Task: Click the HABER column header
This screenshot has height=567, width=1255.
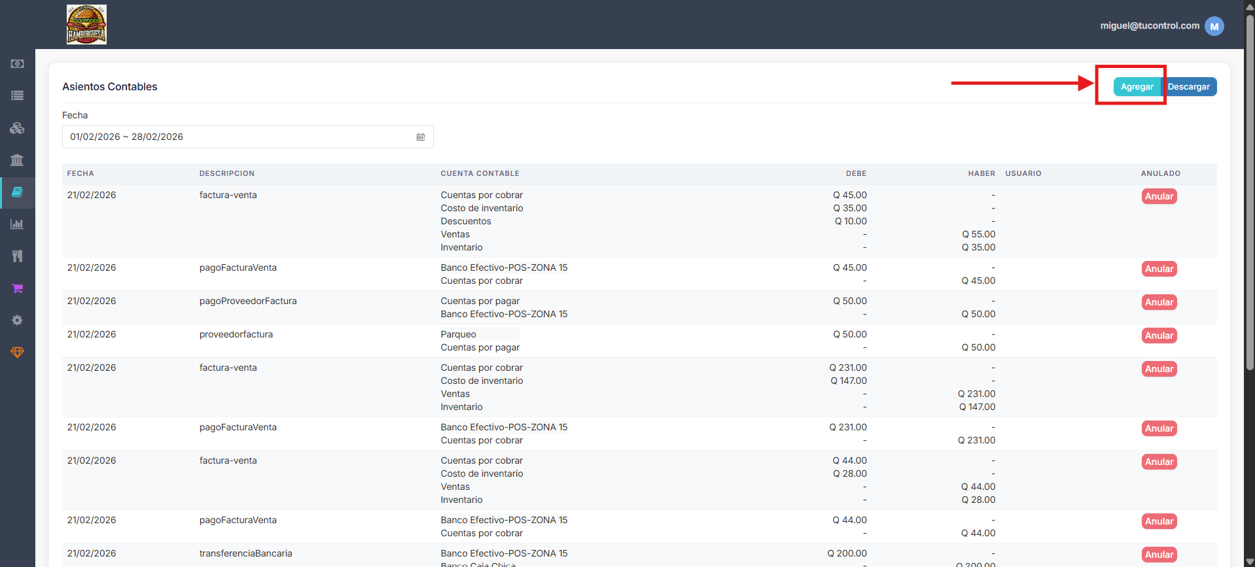Action: point(981,173)
